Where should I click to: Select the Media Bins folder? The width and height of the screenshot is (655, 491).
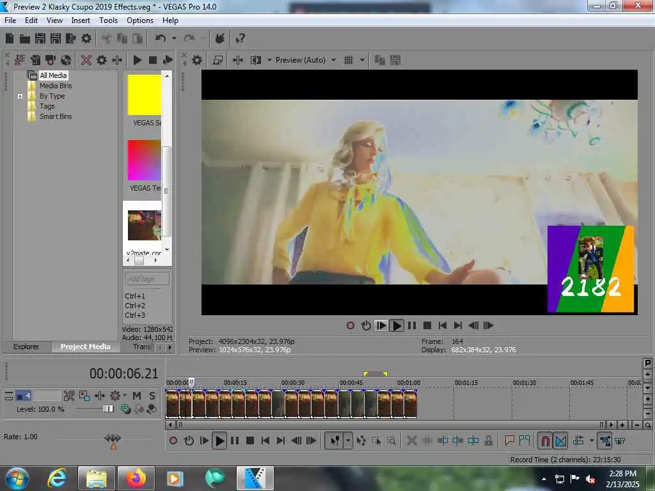point(56,86)
